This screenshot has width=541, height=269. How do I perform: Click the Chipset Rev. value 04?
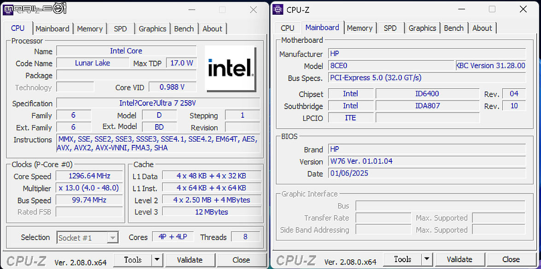point(514,94)
